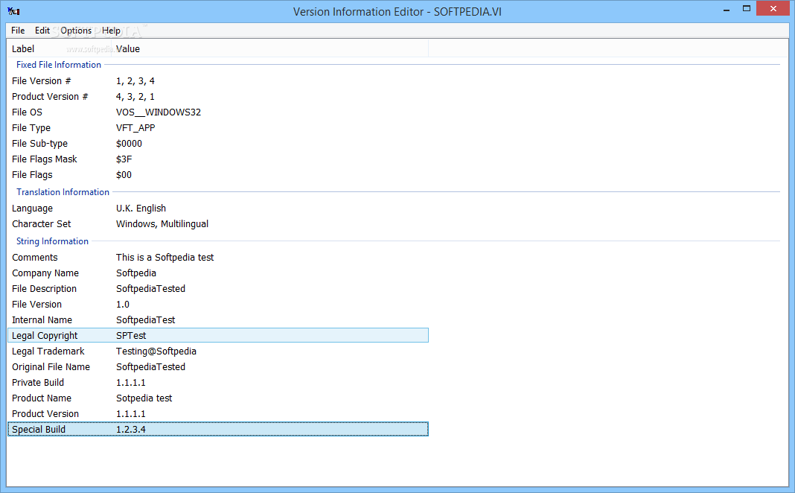Select the Product Version 1.1.1.1 label
Viewport: 795px width, 493px height.
45,414
